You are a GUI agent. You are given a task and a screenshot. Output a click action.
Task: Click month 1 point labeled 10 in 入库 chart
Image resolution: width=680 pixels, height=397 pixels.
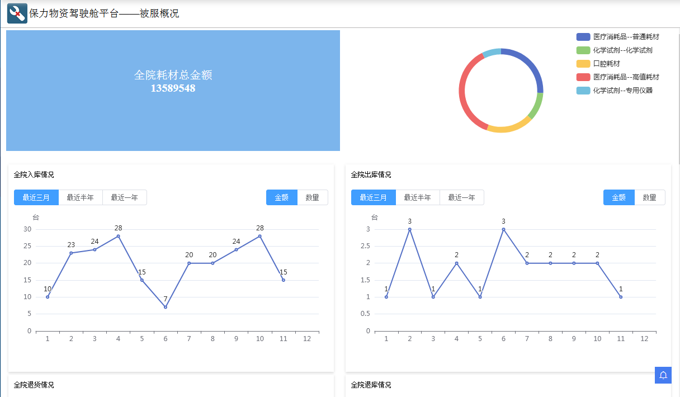(48, 297)
